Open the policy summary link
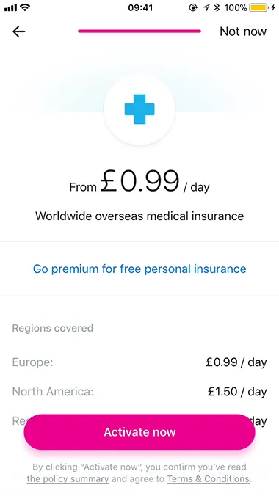 [x=68, y=479]
